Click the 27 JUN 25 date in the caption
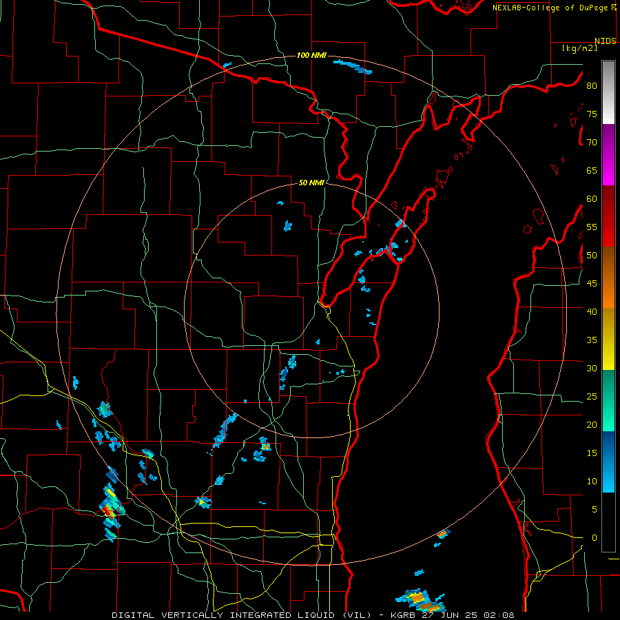 pyautogui.click(x=449, y=615)
